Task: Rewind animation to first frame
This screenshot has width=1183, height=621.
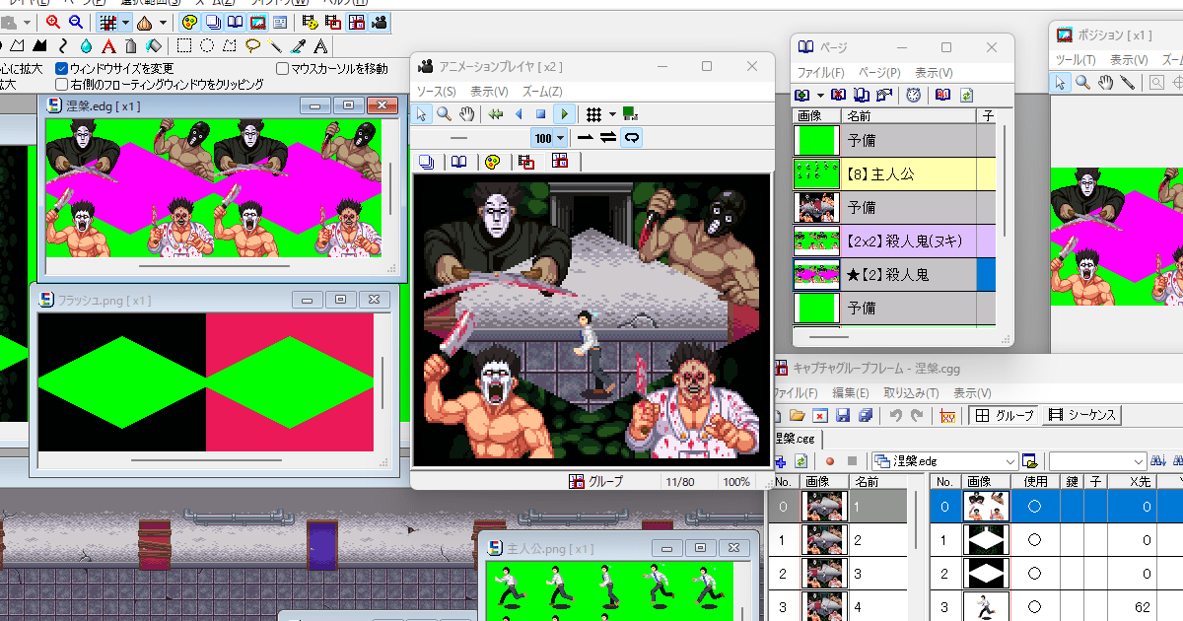Action: point(496,114)
